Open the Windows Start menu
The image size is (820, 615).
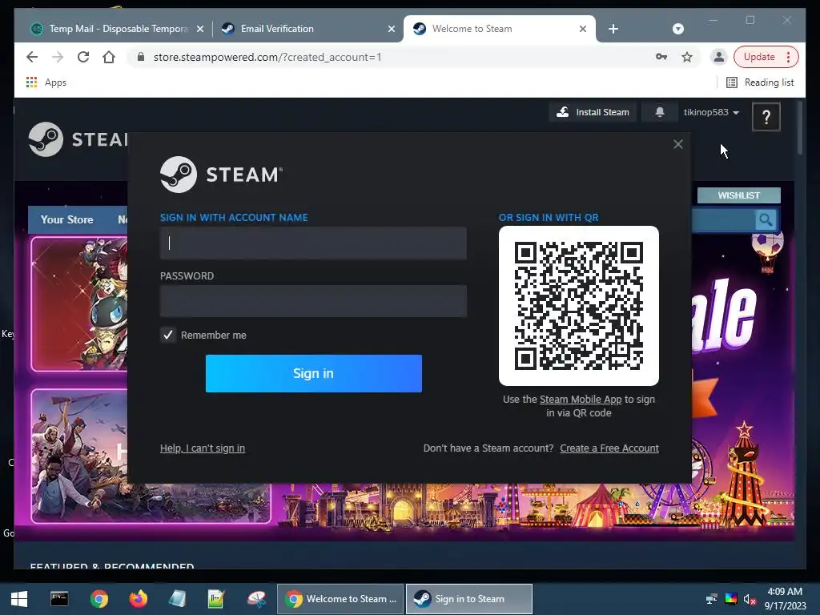19,599
